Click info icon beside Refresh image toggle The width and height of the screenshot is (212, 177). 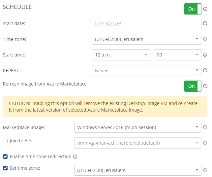click(205, 86)
